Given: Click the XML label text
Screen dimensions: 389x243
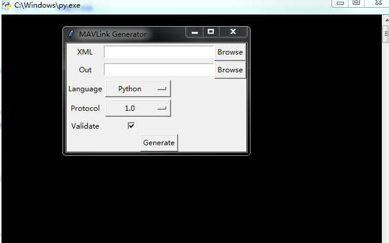Looking at the screenshot, I should pos(85,52).
